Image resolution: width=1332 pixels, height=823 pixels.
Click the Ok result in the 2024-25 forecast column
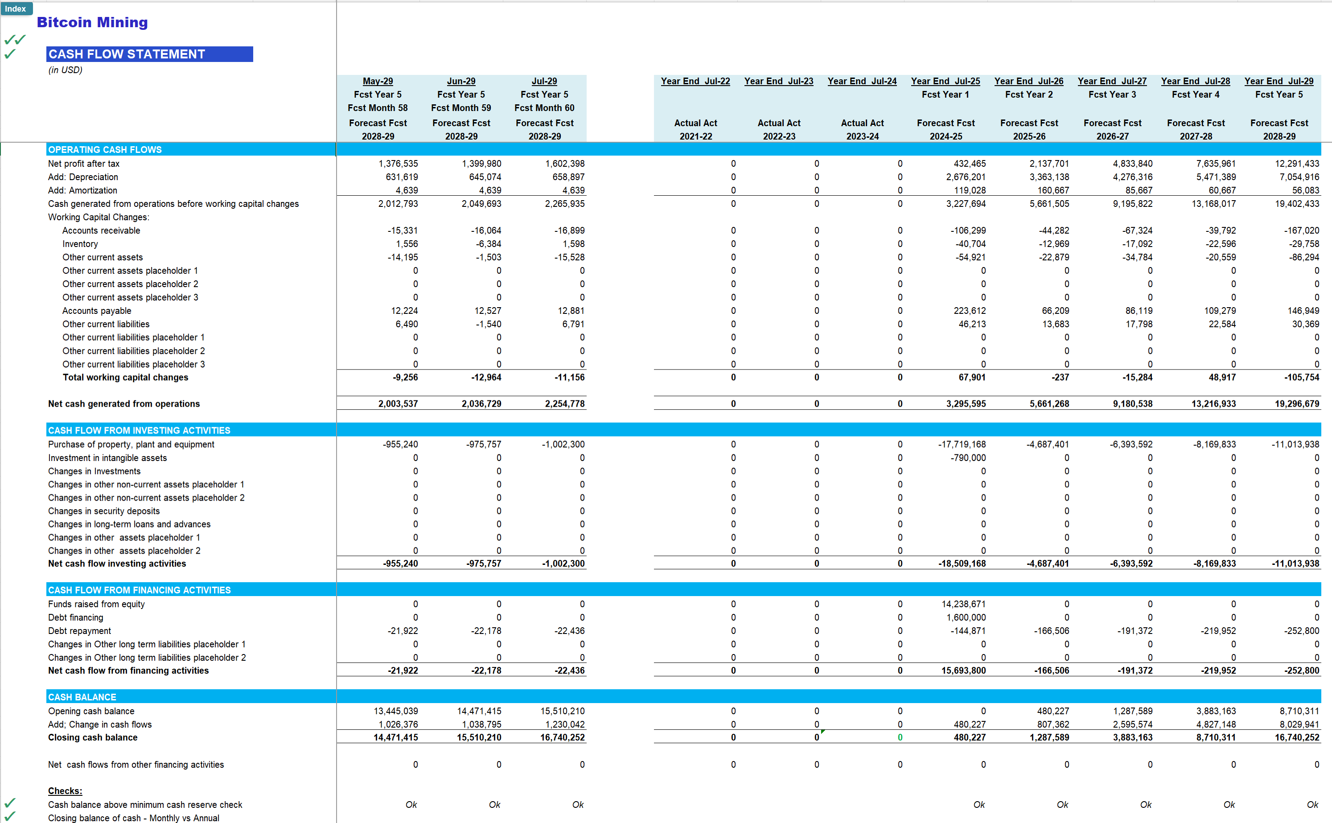click(x=979, y=804)
